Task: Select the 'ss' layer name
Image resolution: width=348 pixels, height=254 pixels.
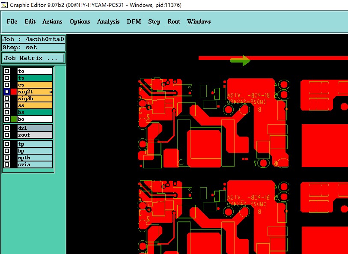Action: (35, 105)
